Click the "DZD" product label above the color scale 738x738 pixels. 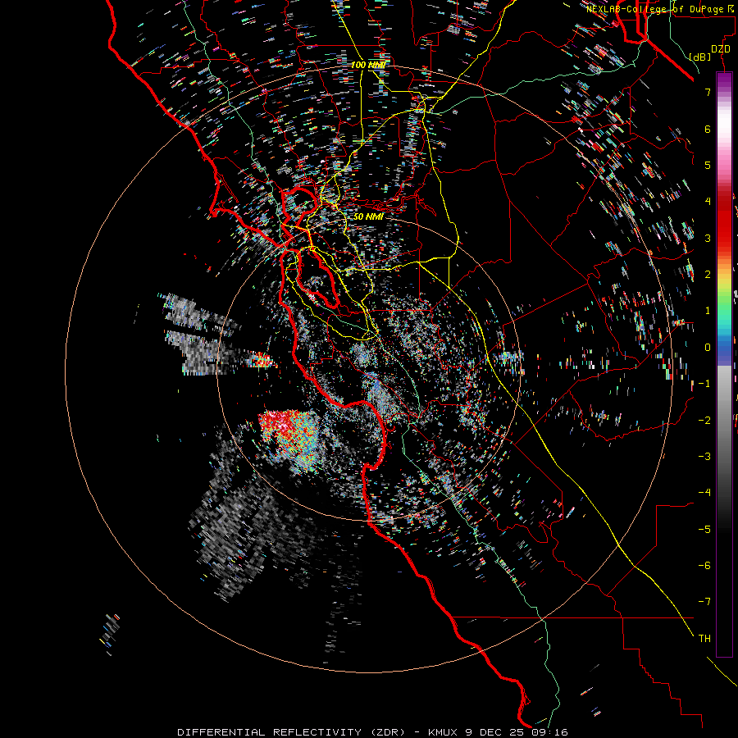tap(720, 49)
